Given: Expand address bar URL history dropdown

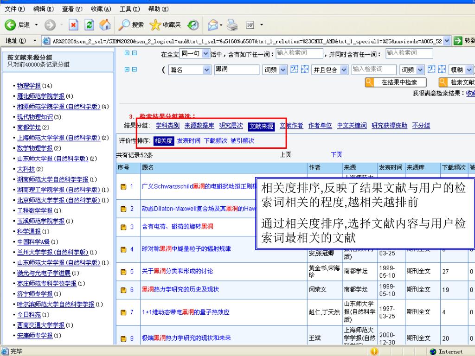Looking at the screenshot, I should tap(447, 41).
